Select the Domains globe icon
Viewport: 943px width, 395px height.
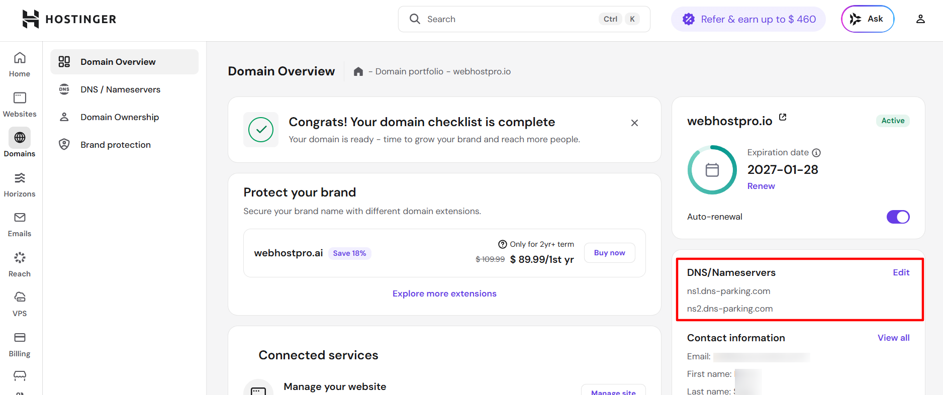tap(20, 137)
